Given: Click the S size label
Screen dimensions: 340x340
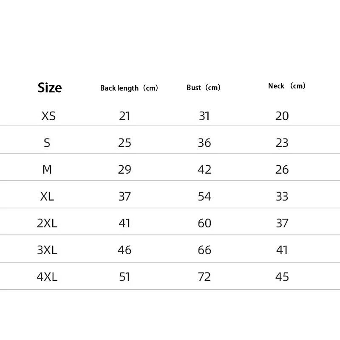Looking at the screenshot, I should pyautogui.click(x=47, y=143).
